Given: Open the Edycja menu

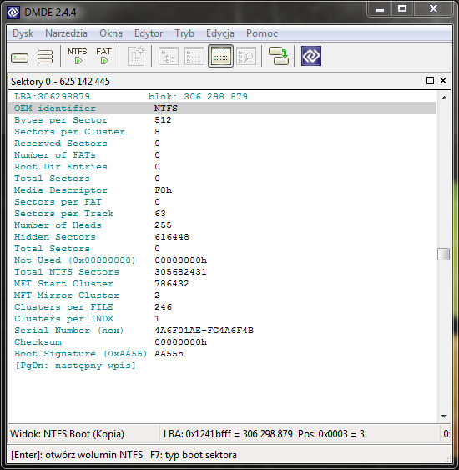Looking at the screenshot, I should 220,33.
